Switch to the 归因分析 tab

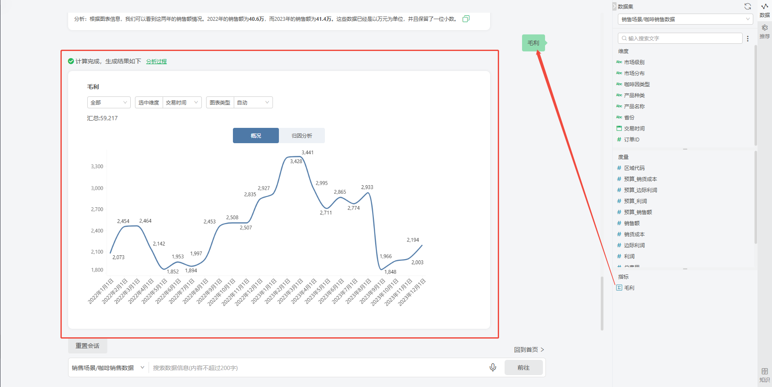[302, 136]
